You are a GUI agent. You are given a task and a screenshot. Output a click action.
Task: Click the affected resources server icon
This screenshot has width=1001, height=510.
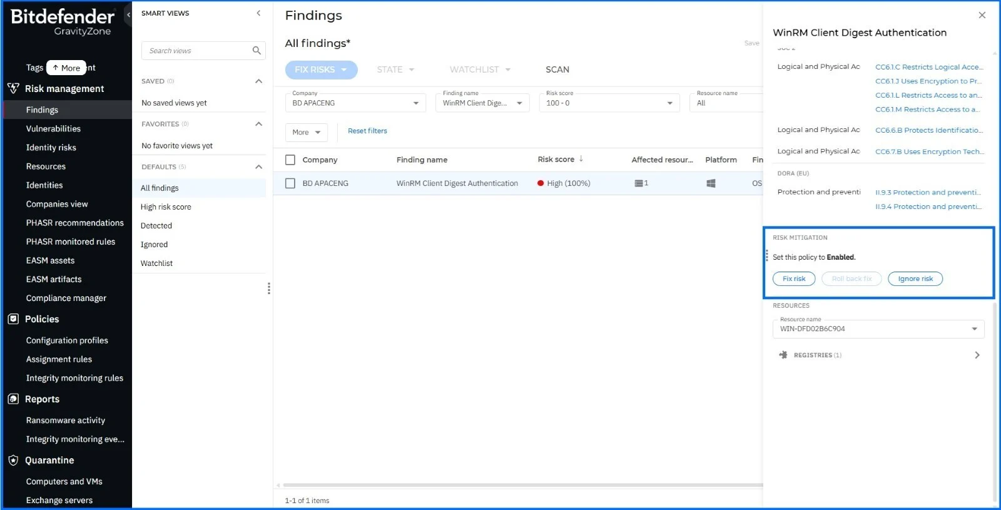pyautogui.click(x=639, y=183)
